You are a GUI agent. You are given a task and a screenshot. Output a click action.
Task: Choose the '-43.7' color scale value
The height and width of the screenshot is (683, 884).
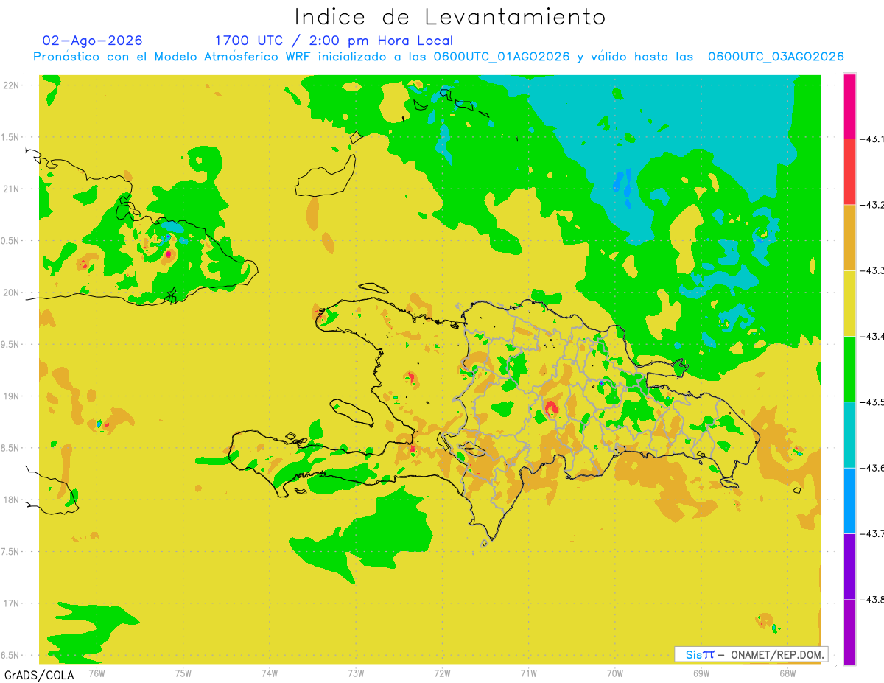point(871,533)
